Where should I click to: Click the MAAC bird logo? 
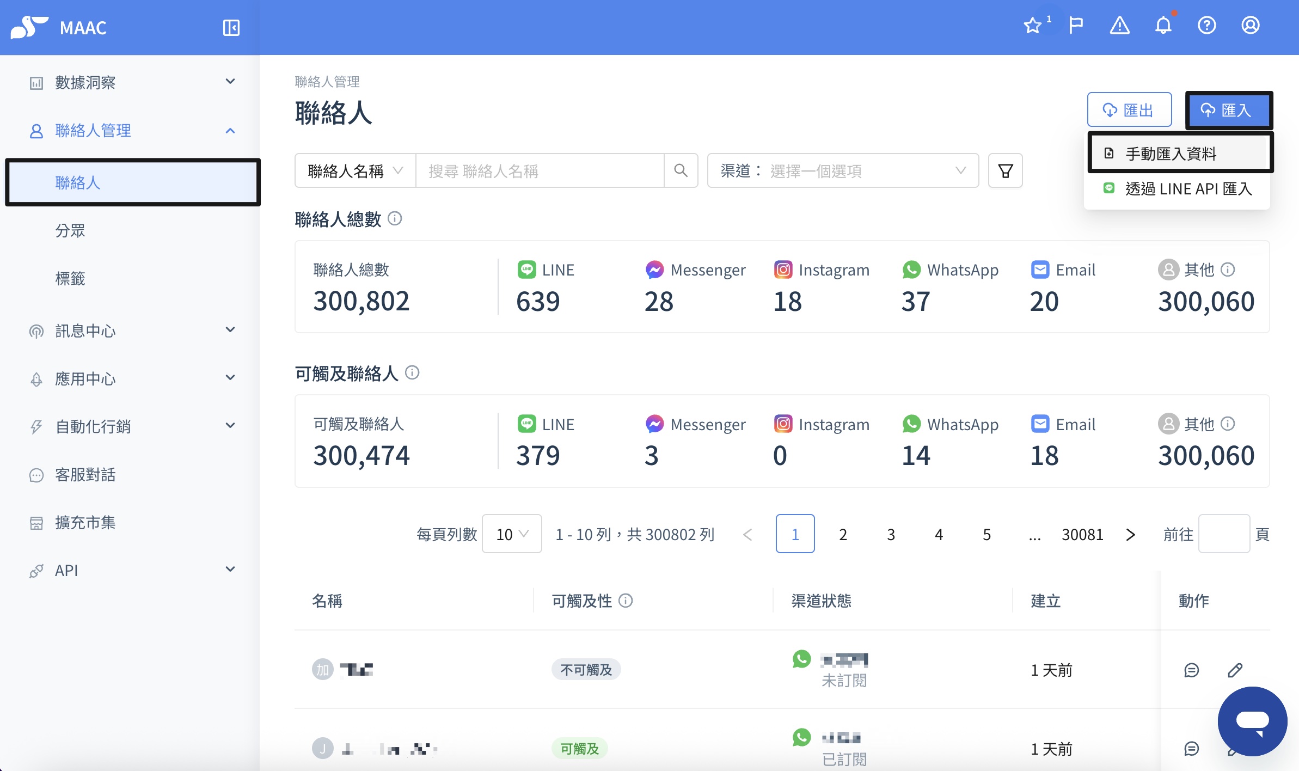pyautogui.click(x=29, y=27)
